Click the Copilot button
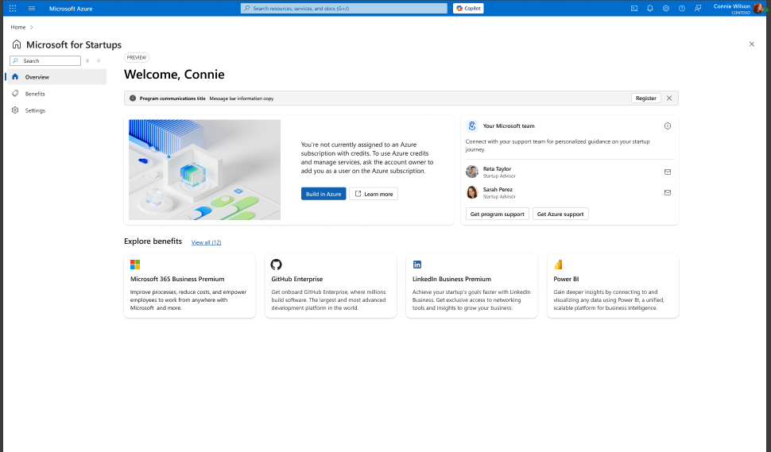Image resolution: width=771 pixels, height=452 pixels. (x=468, y=9)
